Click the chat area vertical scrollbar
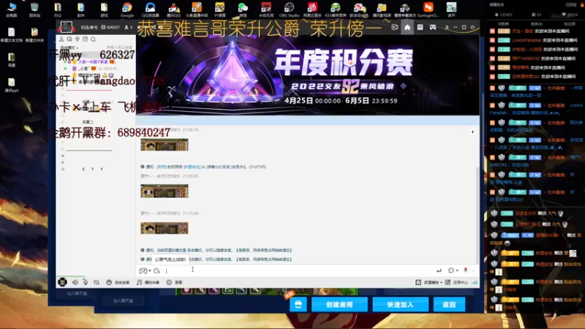 [x=478, y=215]
